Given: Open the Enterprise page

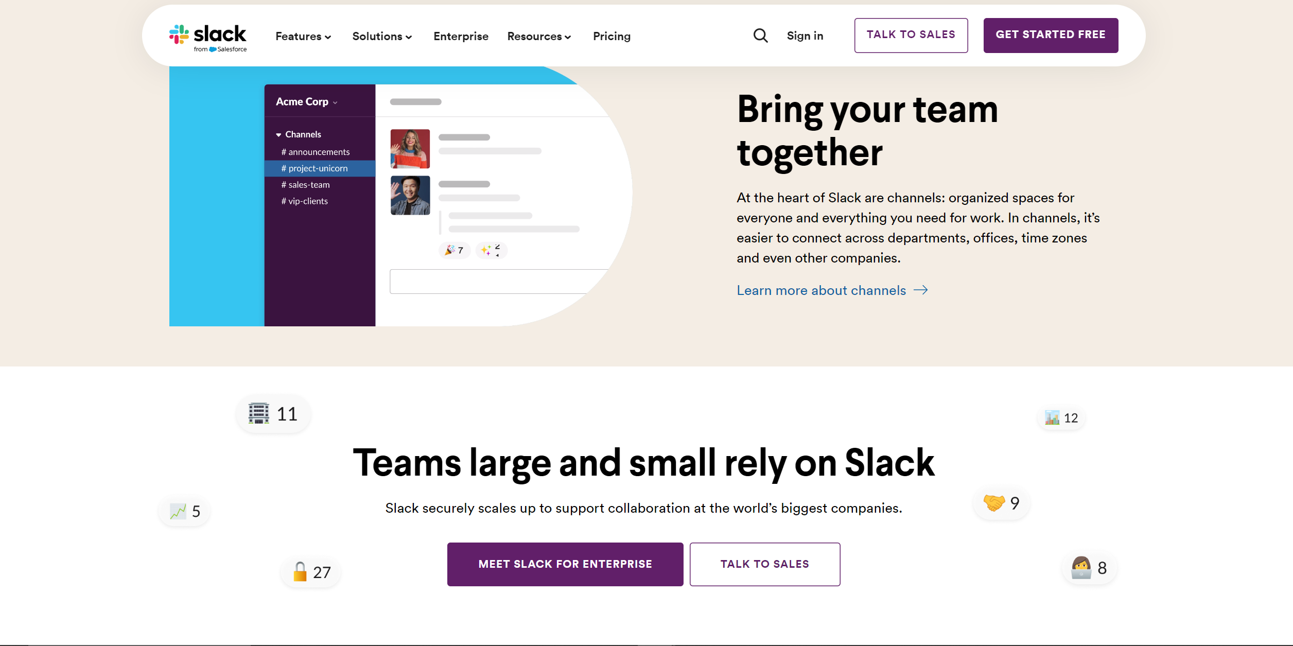Looking at the screenshot, I should pos(461,36).
